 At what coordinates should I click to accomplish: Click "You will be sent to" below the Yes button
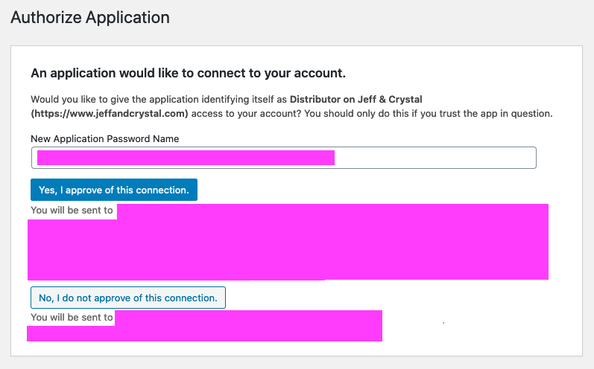[x=72, y=211]
